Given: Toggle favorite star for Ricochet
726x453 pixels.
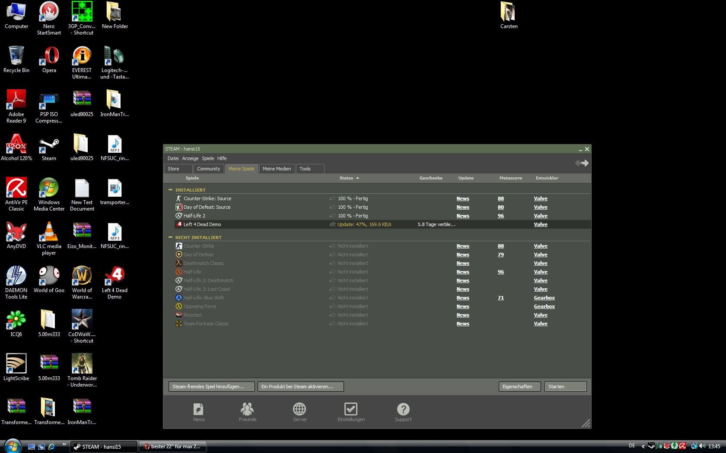Looking at the screenshot, I should tap(332, 315).
